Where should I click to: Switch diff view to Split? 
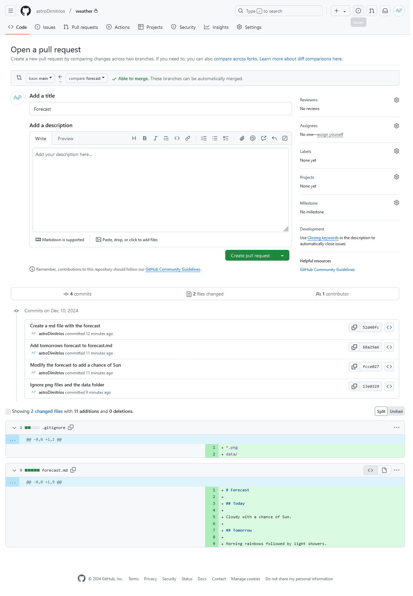coord(381,411)
